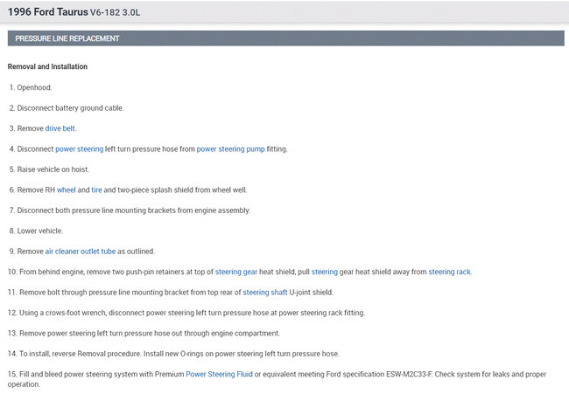Open the 'tire' link in step 6
Screen dimensions: 569x400
(96, 190)
